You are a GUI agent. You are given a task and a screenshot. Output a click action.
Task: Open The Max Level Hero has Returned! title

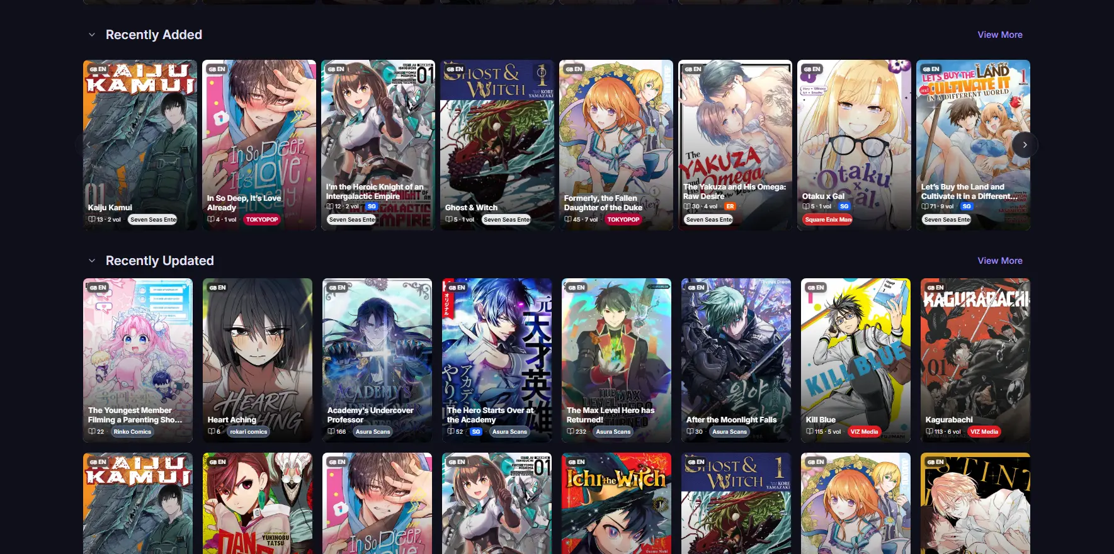pos(611,415)
